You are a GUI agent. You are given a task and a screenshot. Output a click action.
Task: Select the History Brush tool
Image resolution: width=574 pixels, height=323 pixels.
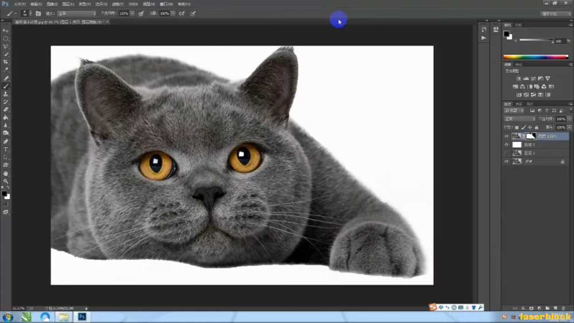coord(6,102)
